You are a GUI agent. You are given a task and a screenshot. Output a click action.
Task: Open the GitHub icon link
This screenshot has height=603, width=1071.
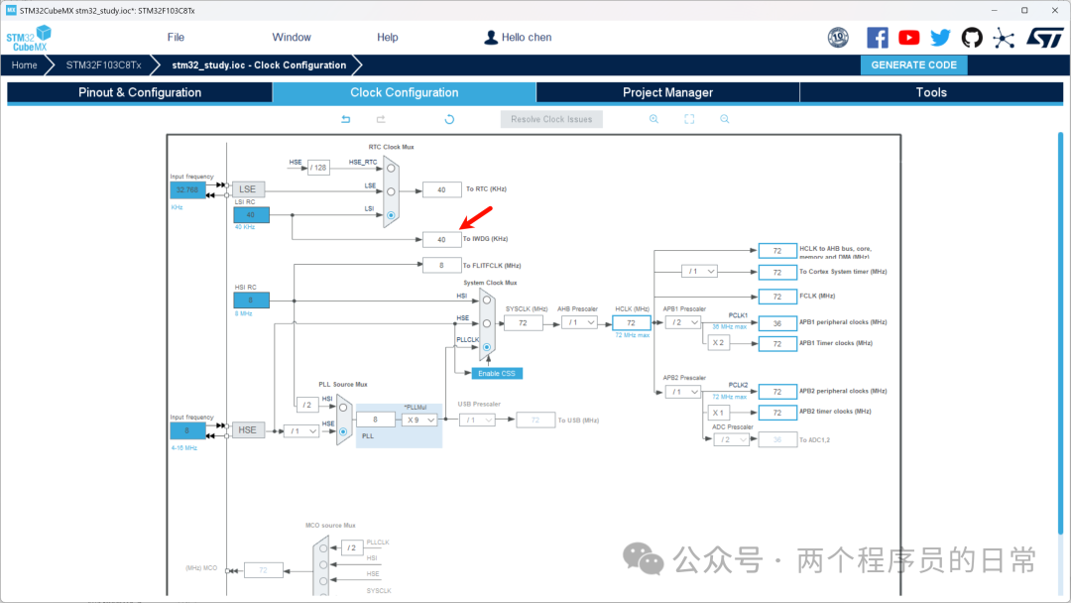pyautogui.click(x=972, y=38)
